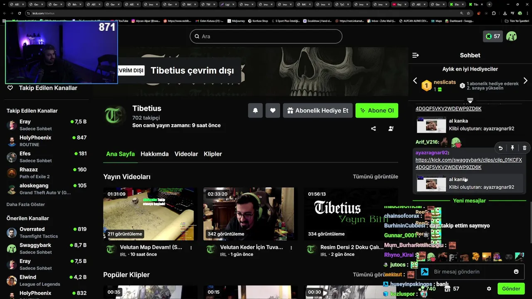Image resolution: width=532 pixels, height=299 pixels.
Task: Open the Velutan Map Devam video thumbnail
Action: pos(149,214)
